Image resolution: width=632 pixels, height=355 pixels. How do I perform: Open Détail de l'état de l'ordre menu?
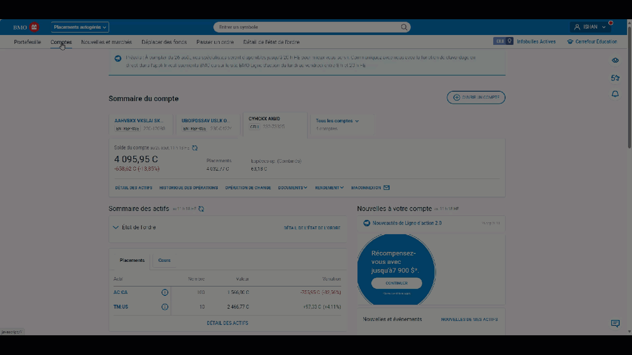[271, 42]
